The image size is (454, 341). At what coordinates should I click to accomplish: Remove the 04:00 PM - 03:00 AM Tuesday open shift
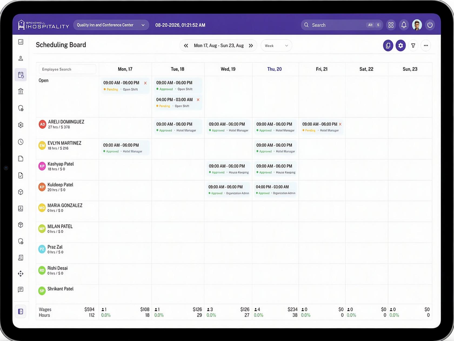198,100
